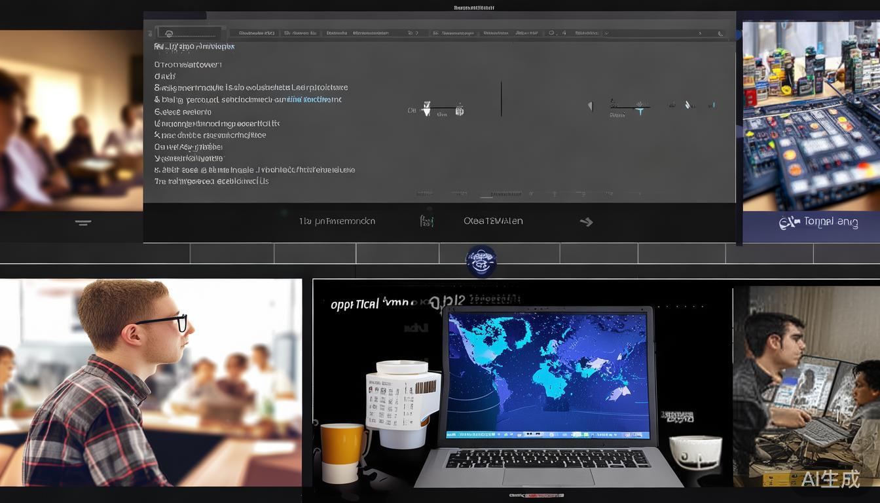The width and height of the screenshot is (880, 503).
Task: Click the left-pointing triangle near right slider
Action: pyautogui.click(x=589, y=106)
